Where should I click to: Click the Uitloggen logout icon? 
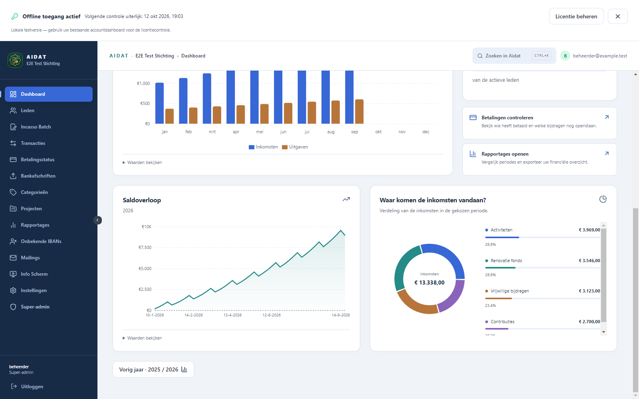[14, 386]
